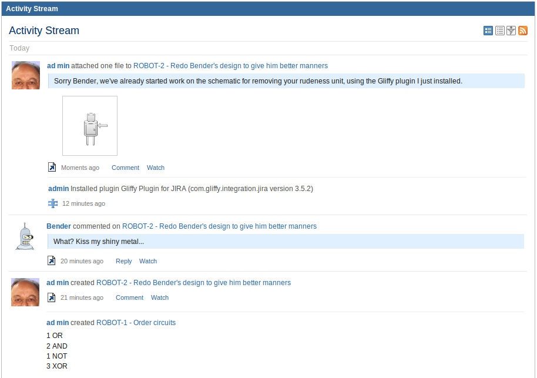Click the attachment icon beside Moments ago
Screen dimensions: 537x378
52,168
